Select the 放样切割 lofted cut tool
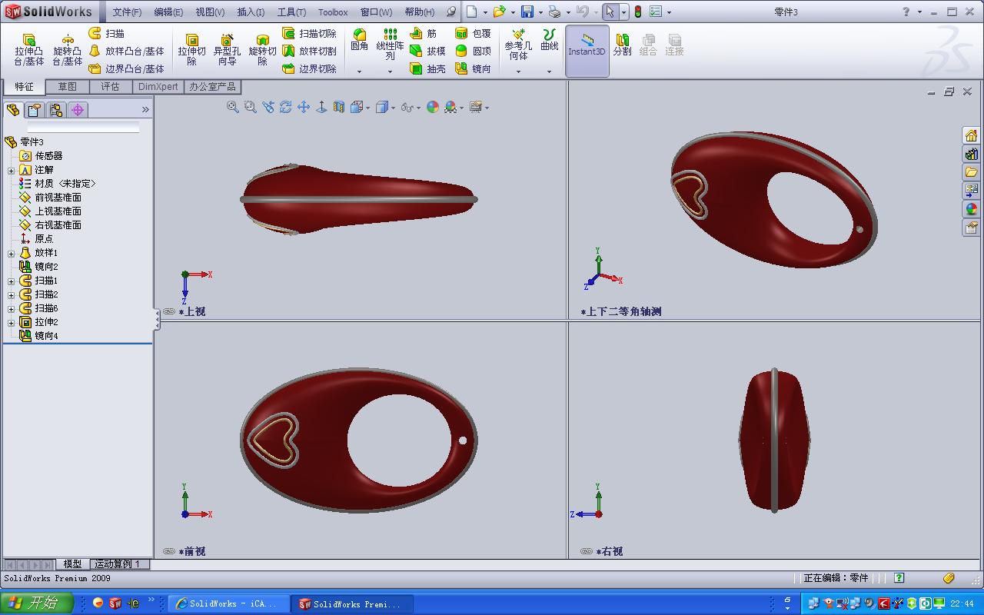Image resolution: width=984 pixels, height=615 pixels. 309,51
